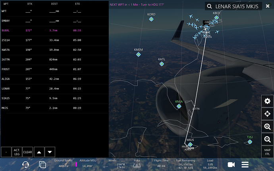Select the TJSJ airport marker
Screen dimensions: 274x171
(x=250, y=142)
